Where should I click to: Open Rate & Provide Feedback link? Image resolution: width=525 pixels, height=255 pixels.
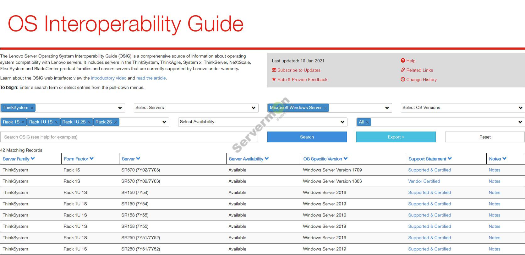point(302,80)
